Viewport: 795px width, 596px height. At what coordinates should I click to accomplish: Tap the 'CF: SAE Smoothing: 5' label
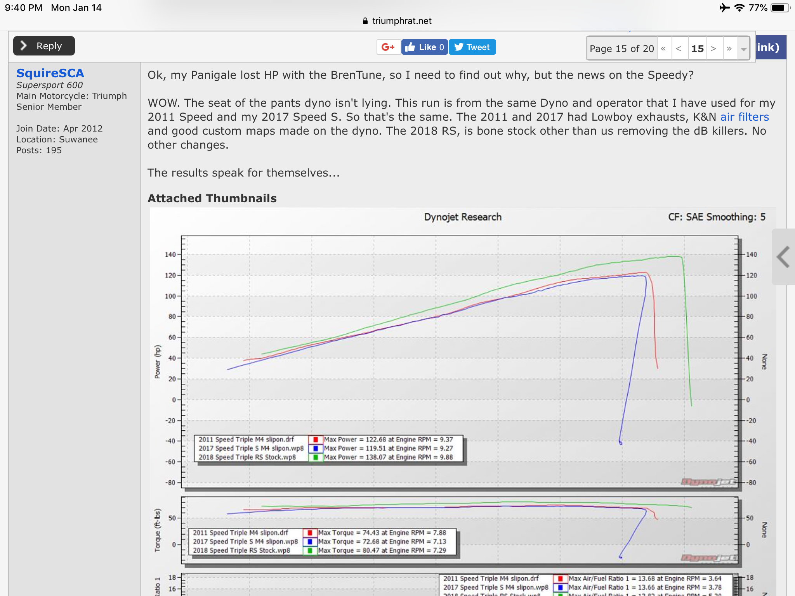[x=717, y=217]
